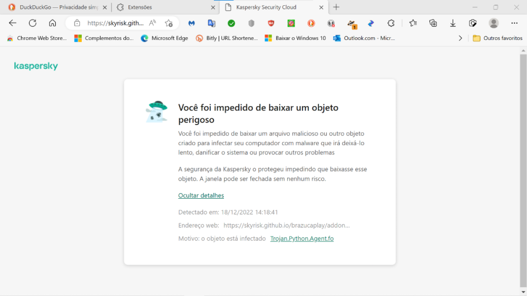The image size is (527, 296).
Task: Select the Kaspersky Security Cloud tab
Action: pyautogui.click(x=273, y=7)
